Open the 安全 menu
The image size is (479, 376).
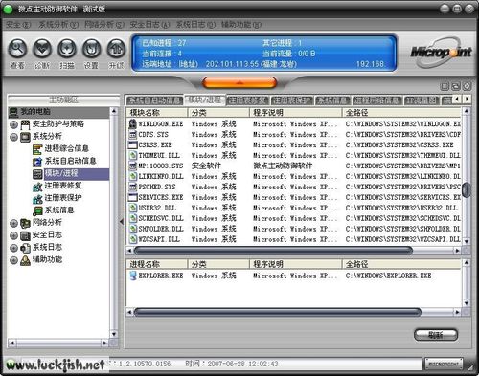pos(18,25)
